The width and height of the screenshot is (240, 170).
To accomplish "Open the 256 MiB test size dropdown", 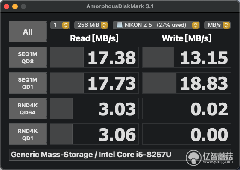I will (91, 25).
